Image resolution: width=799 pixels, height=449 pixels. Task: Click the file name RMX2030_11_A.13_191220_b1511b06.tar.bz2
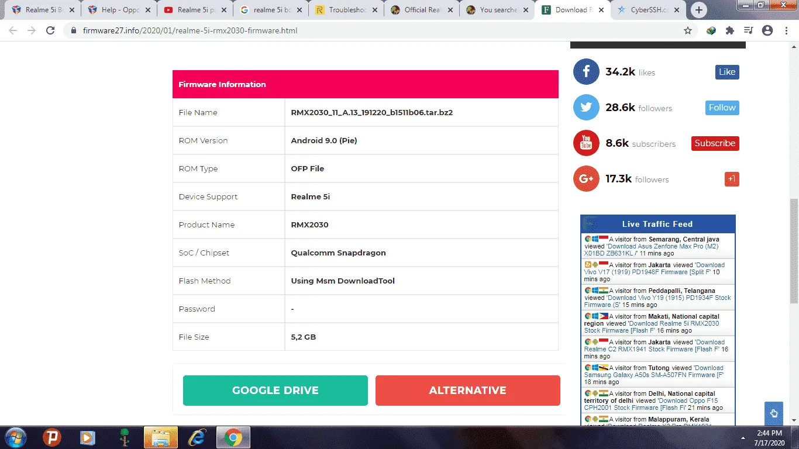(x=372, y=112)
